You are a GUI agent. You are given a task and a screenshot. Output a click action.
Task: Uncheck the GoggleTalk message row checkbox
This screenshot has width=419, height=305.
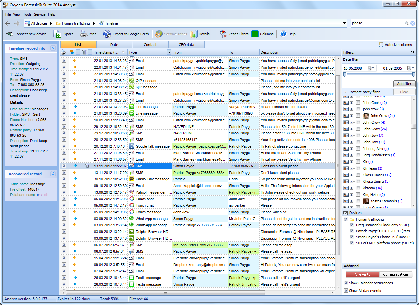coord(64,146)
